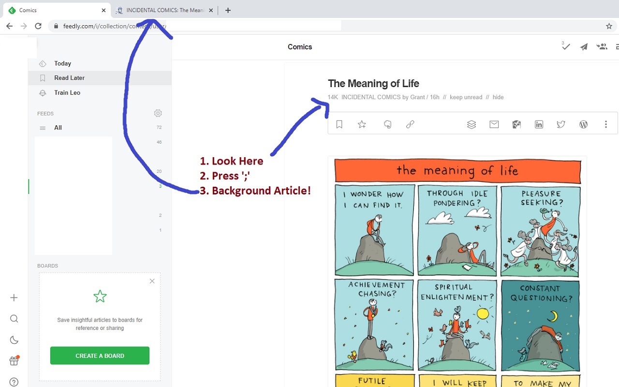Copy the article link
This screenshot has width=619, height=387.
point(410,124)
